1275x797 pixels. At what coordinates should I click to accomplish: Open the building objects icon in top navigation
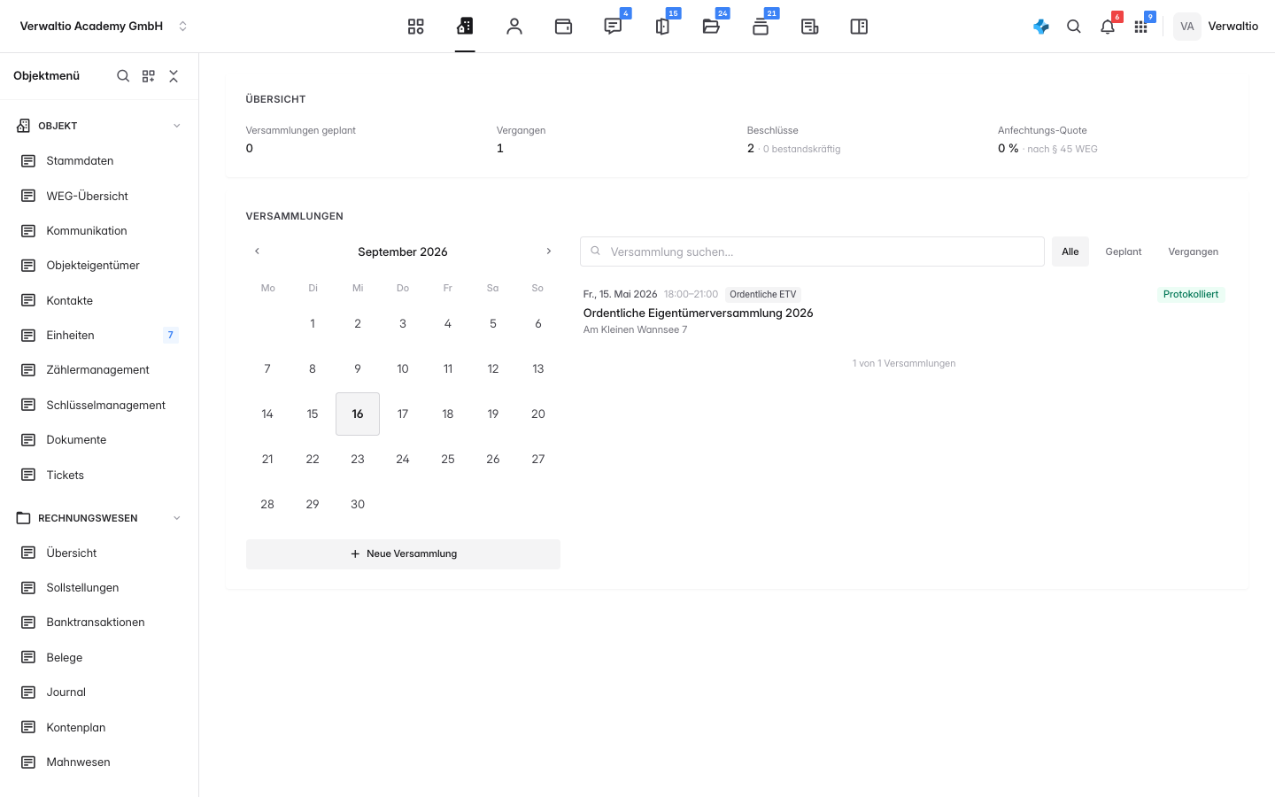coord(465,27)
